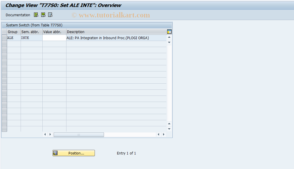This screenshot has height=169, width=294.
Task: Click vertical scrollbar bottom down arrow
Action: 169,129
